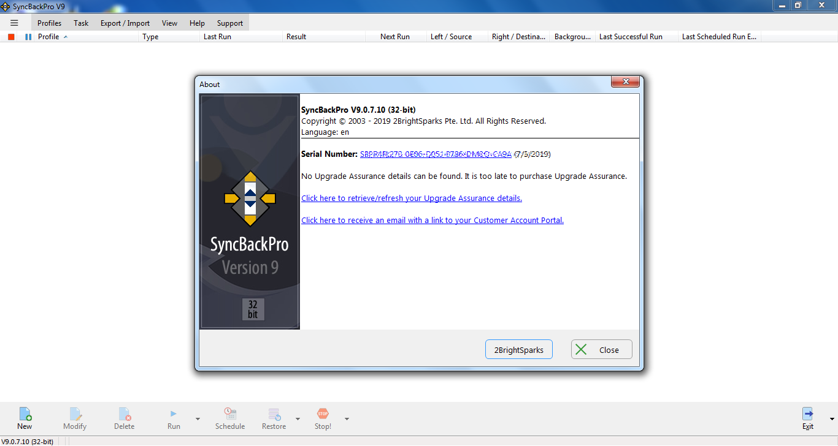This screenshot has height=446, width=838.
Task: Click the Run profile toolbar icon
Action: click(x=174, y=419)
